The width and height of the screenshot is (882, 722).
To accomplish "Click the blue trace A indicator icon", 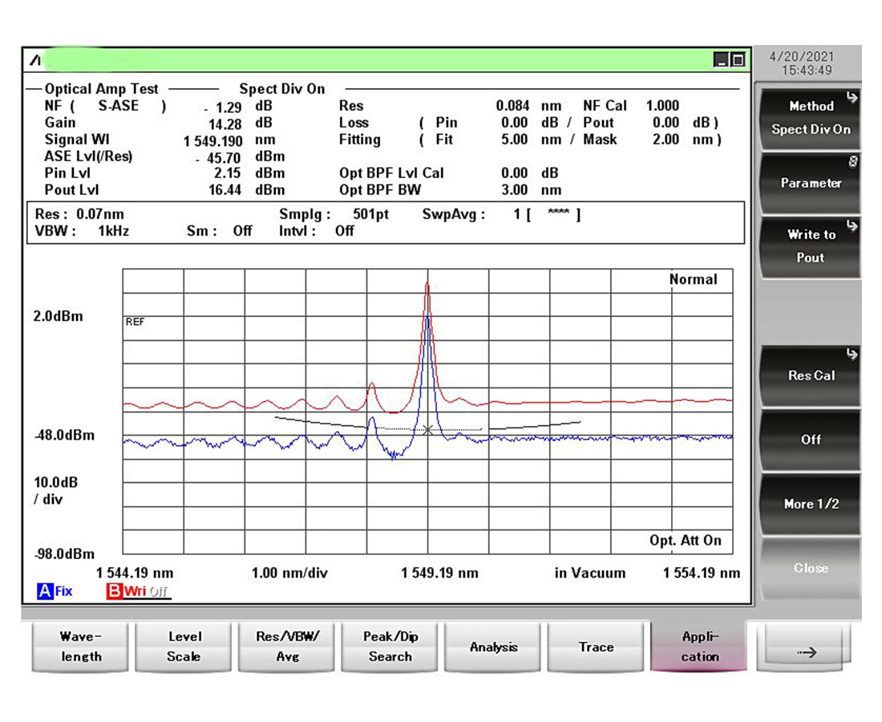I will point(45,591).
